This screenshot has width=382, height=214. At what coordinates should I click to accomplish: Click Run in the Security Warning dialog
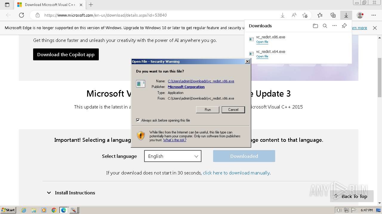[208, 110]
